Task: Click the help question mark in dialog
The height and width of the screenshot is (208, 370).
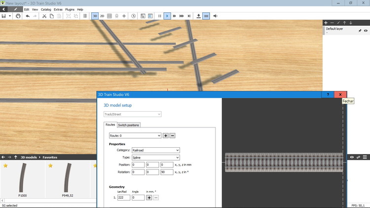Action: point(328,94)
